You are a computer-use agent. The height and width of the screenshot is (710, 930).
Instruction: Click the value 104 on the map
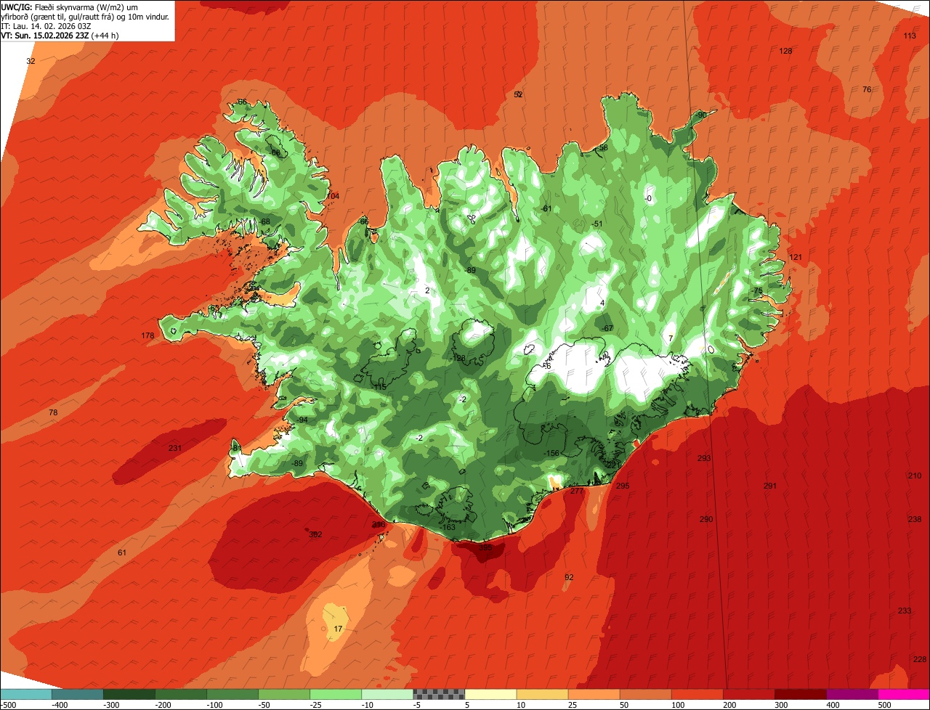[x=333, y=196]
